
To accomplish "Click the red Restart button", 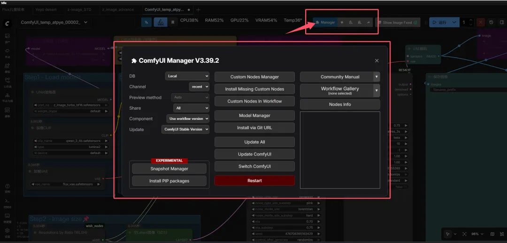I will [x=254, y=180].
